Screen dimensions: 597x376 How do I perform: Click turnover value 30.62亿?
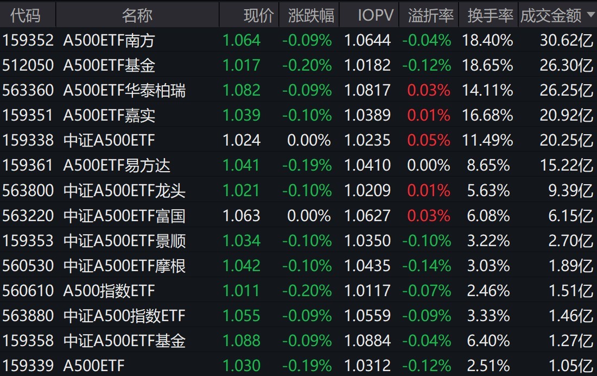pos(567,40)
